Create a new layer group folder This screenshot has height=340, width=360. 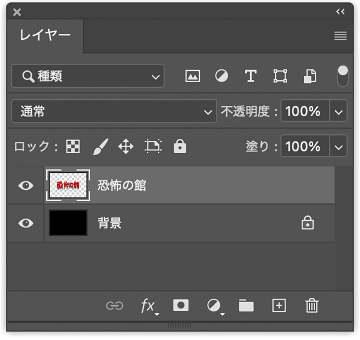[246, 306]
